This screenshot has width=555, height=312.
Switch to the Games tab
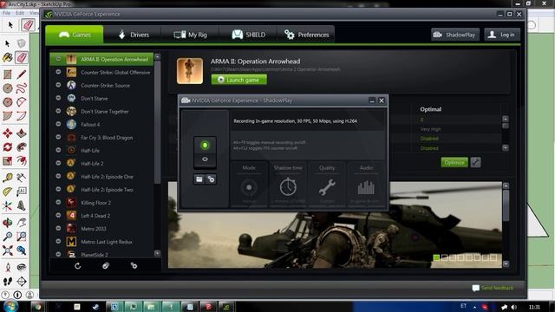(x=75, y=35)
